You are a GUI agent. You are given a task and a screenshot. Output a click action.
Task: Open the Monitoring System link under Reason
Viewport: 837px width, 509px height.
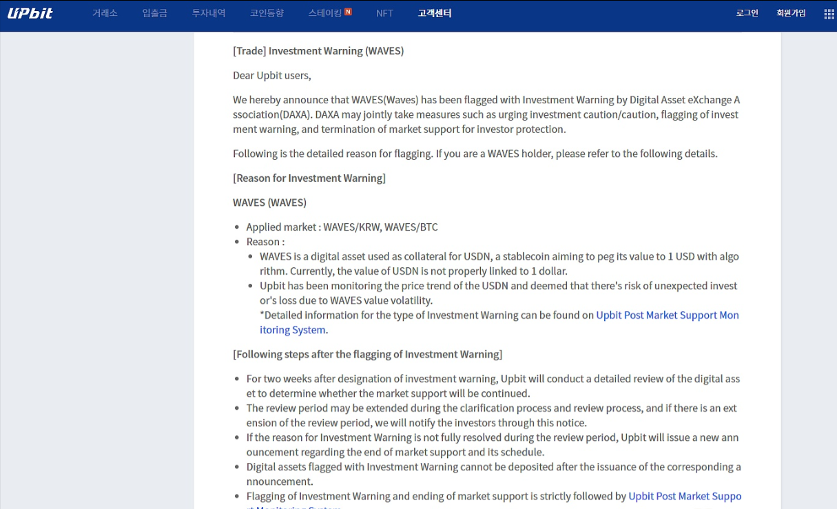pyautogui.click(x=667, y=315)
